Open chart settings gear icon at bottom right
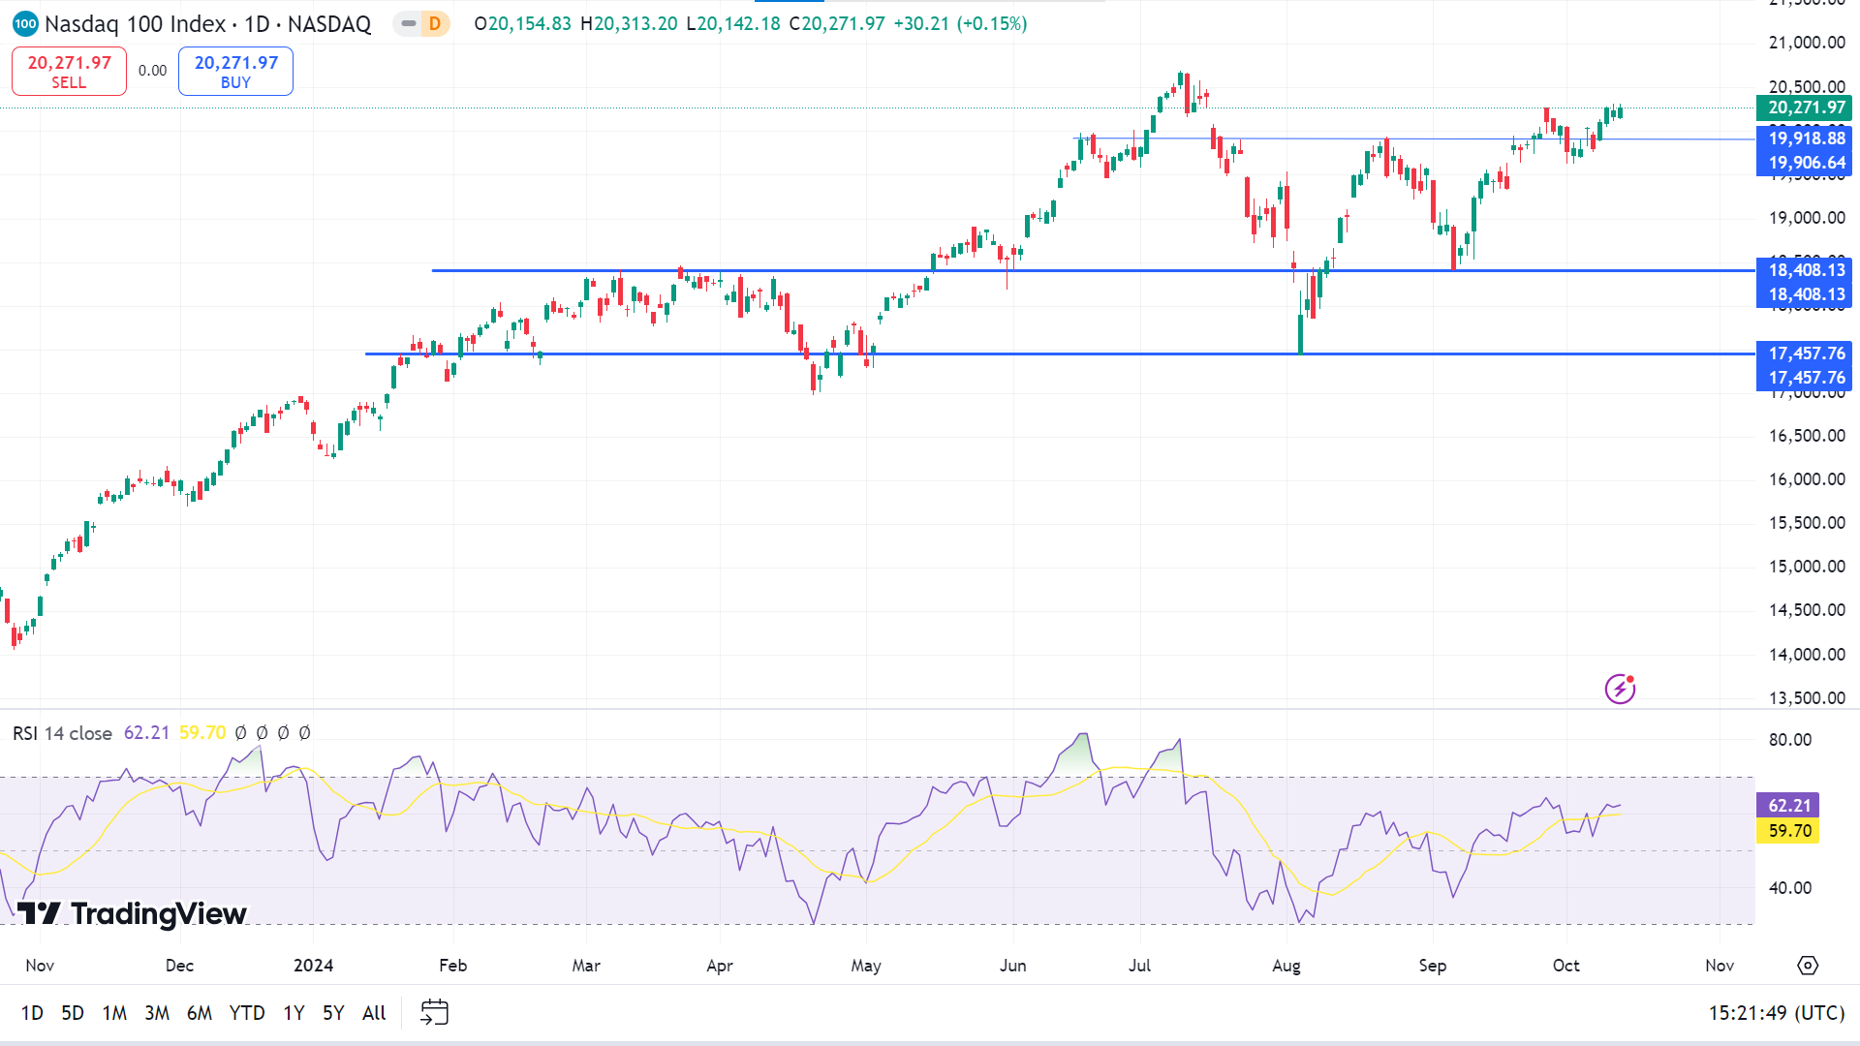Screen dimensions: 1860x1046 (x=1808, y=966)
